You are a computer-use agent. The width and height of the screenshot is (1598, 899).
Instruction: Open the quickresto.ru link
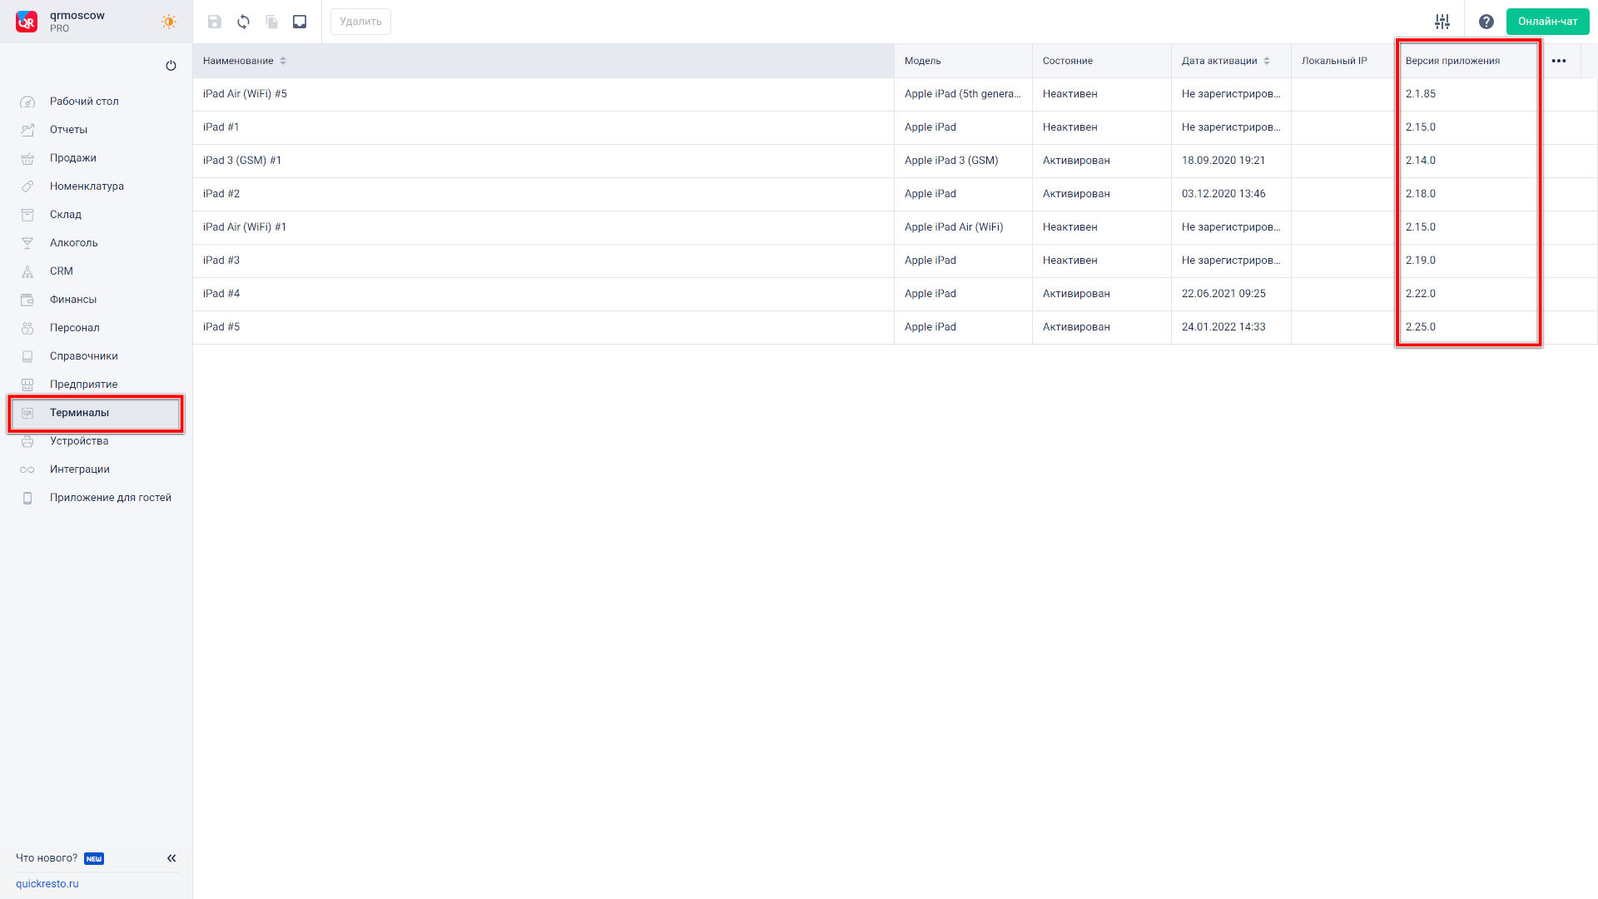click(x=47, y=884)
